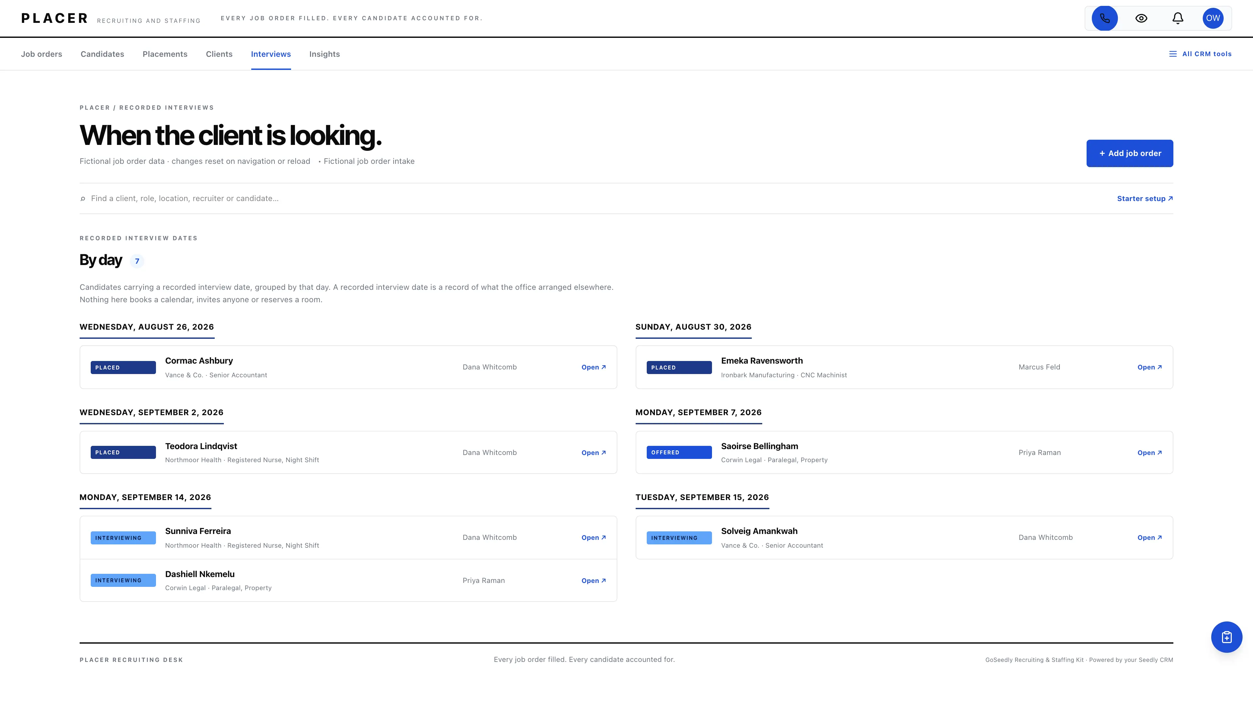
Task: Click the name Cormac Ashbury
Action: pos(199,361)
